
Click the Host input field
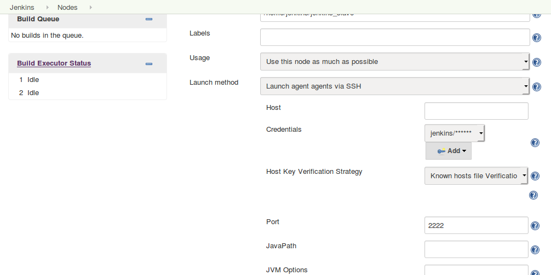tap(477, 111)
